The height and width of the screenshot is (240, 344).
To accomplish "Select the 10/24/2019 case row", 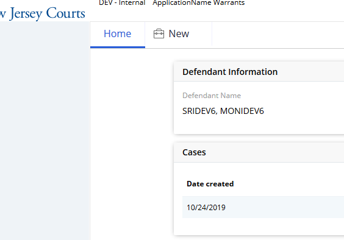I will coord(263,207).
